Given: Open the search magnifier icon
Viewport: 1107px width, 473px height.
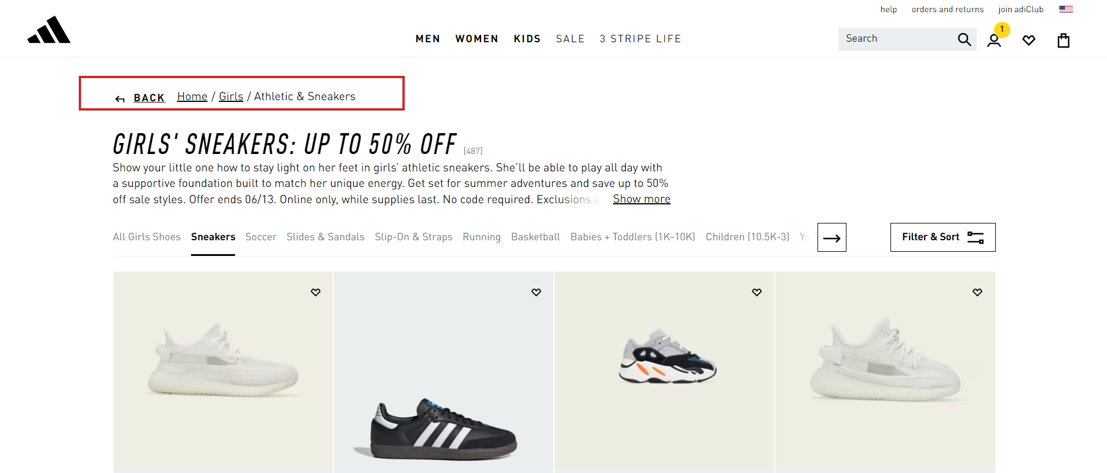Looking at the screenshot, I should (963, 39).
